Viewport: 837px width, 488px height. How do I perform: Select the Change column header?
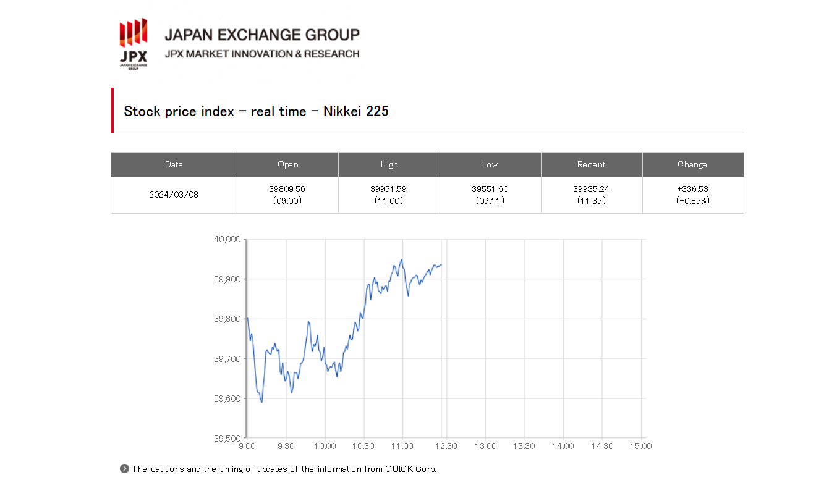pyautogui.click(x=692, y=165)
